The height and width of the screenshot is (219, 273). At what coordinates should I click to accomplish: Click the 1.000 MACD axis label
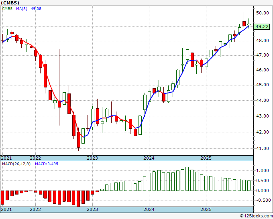(x=263, y=170)
